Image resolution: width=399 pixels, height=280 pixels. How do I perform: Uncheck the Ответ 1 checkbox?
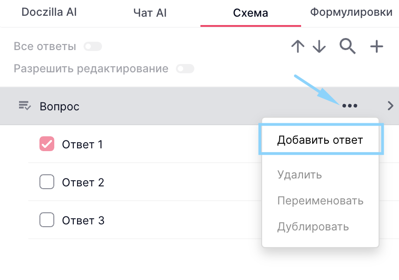47,144
